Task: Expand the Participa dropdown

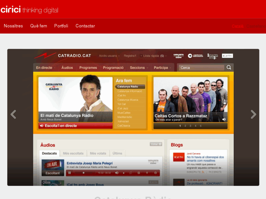Action: click(162, 68)
